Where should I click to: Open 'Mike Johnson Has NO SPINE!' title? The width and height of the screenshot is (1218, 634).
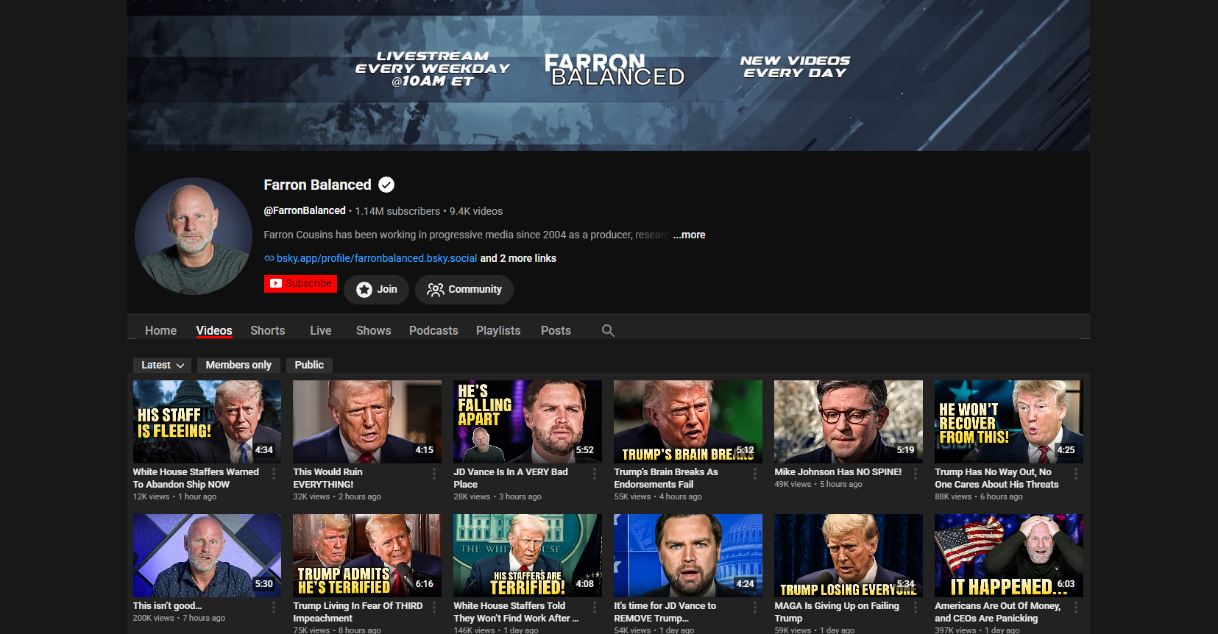tap(838, 472)
